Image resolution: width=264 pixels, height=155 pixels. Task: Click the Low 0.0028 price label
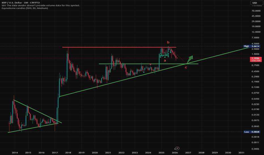tap(252, 132)
